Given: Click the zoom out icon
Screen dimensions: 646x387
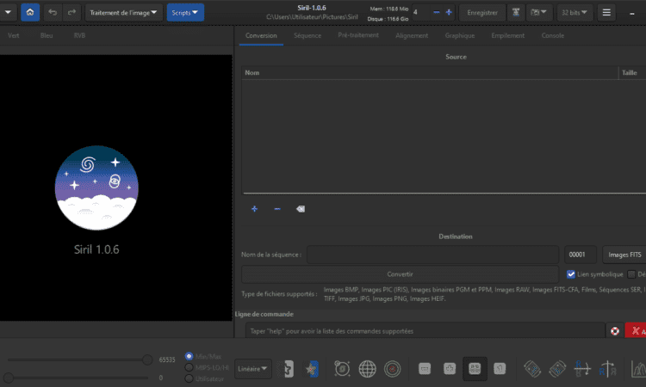Looking at the screenshot, I should (425, 369).
